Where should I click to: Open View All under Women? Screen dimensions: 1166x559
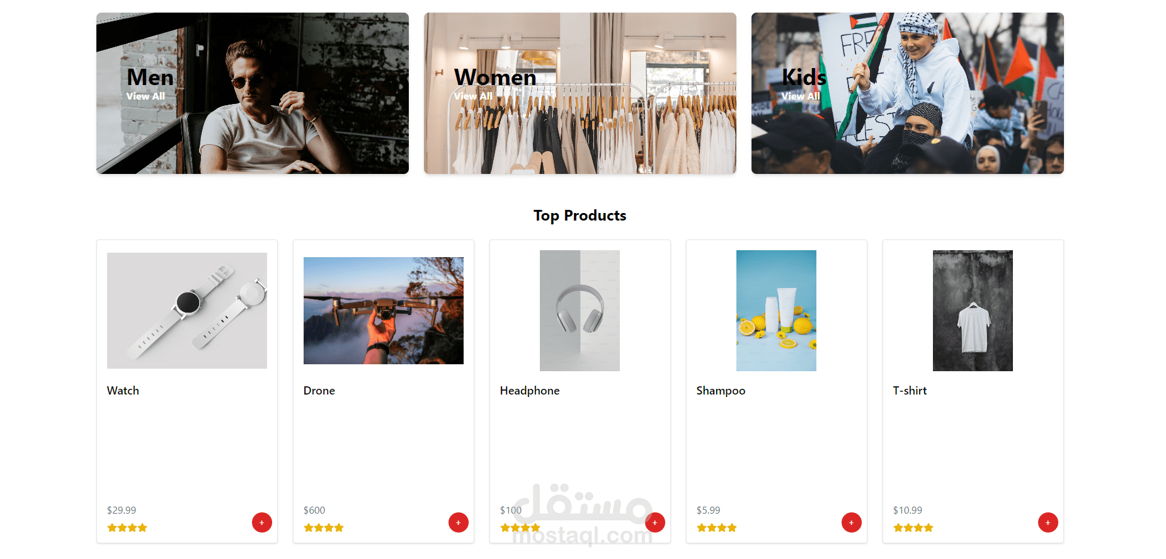473,96
